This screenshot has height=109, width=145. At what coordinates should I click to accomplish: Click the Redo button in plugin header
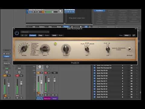click(60, 35)
